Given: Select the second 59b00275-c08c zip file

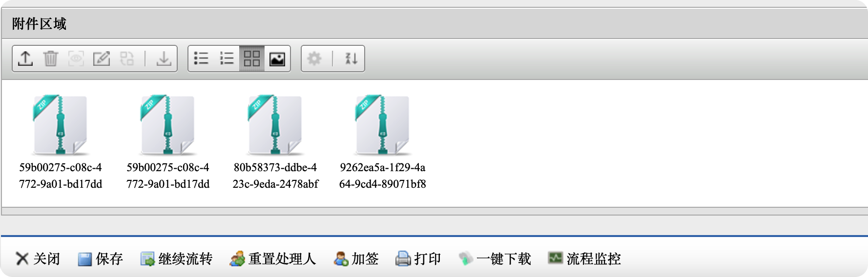Looking at the screenshot, I should point(168,142).
